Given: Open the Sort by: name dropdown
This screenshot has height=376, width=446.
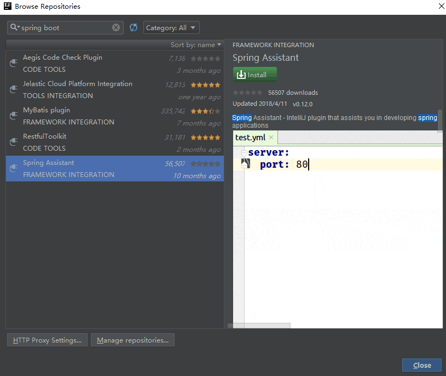Looking at the screenshot, I should (196, 45).
